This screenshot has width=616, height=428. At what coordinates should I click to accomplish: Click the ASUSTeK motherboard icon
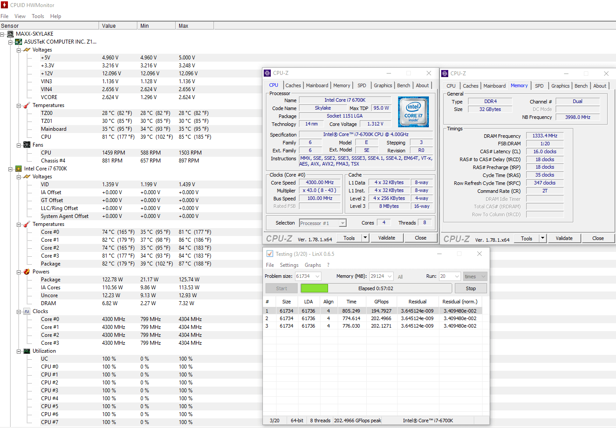(18, 42)
